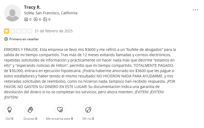Click the first yellow rating star
This screenshot has width=204, height=128.
click(x=6, y=31)
